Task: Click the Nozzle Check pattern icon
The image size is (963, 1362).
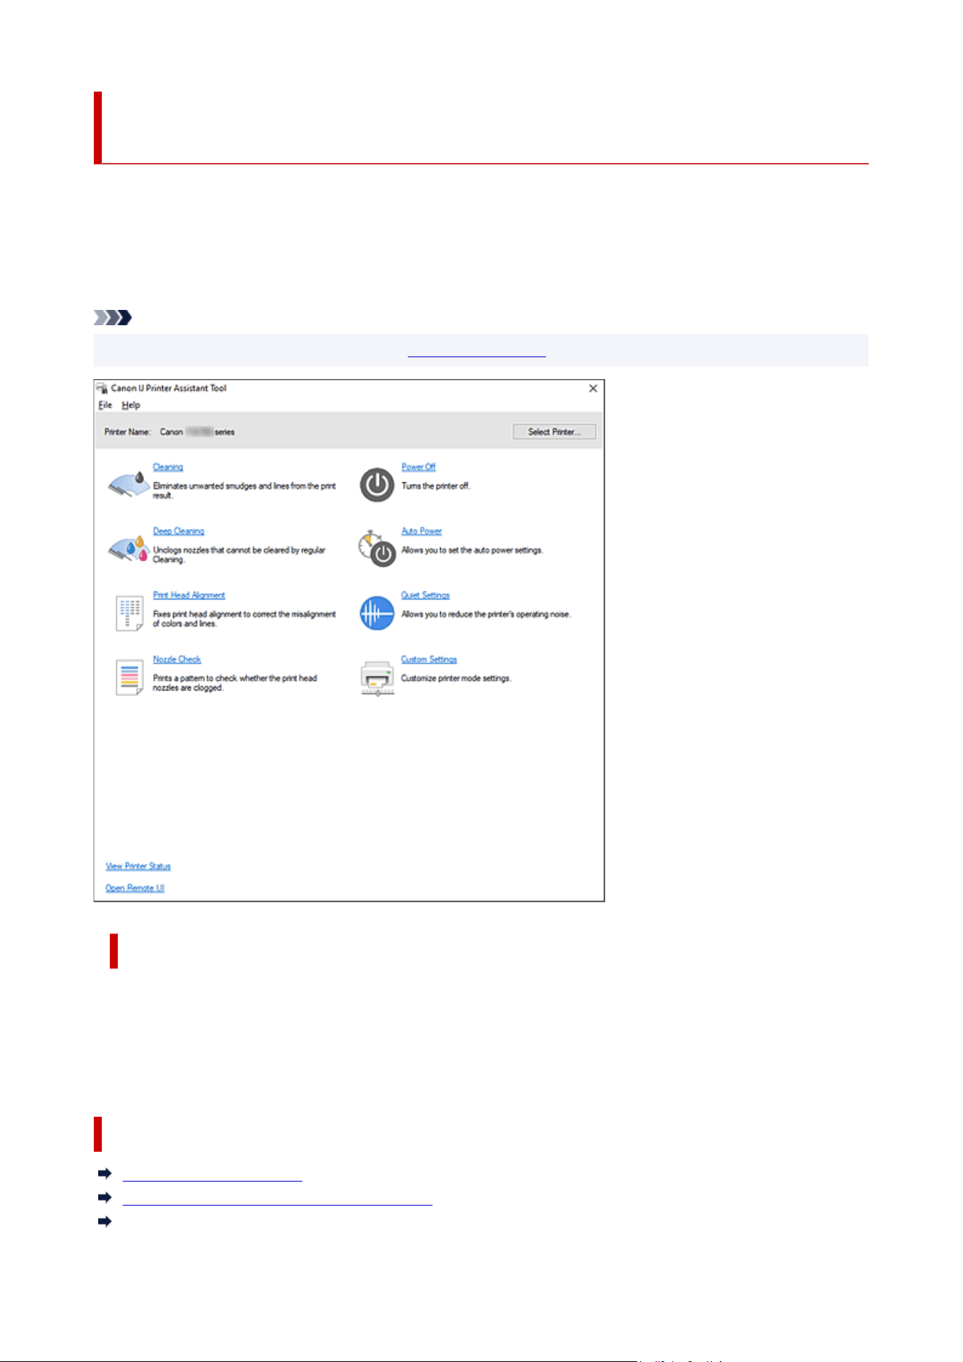Action: 129,677
